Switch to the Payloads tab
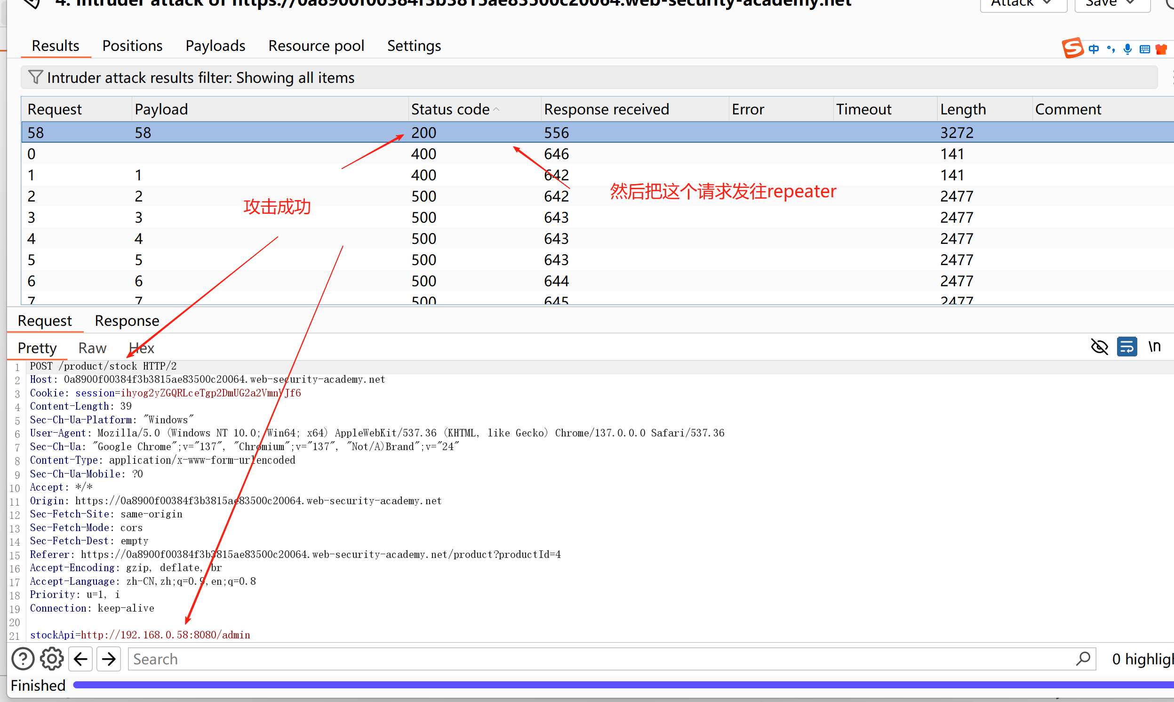The height and width of the screenshot is (702, 1174). pyautogui.click(x=215, y=46)
